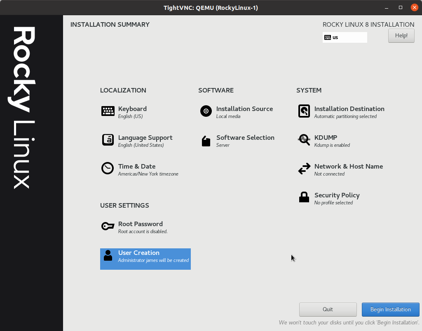Screen dimensions: 422x331
Task: Open the Keyboard settings label
Action: coord(132,109)
